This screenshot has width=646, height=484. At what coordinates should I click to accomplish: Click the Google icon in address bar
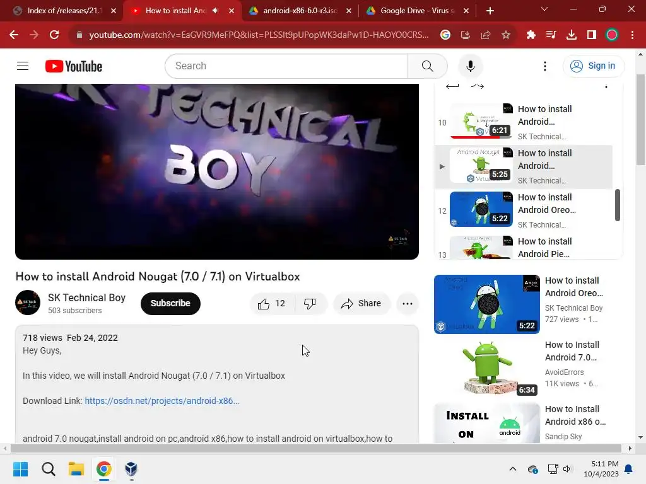point(445,35)
